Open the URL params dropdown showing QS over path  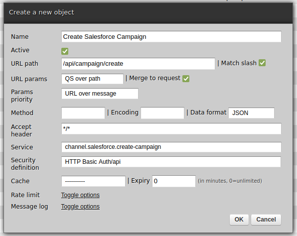[x=92, y=79]
